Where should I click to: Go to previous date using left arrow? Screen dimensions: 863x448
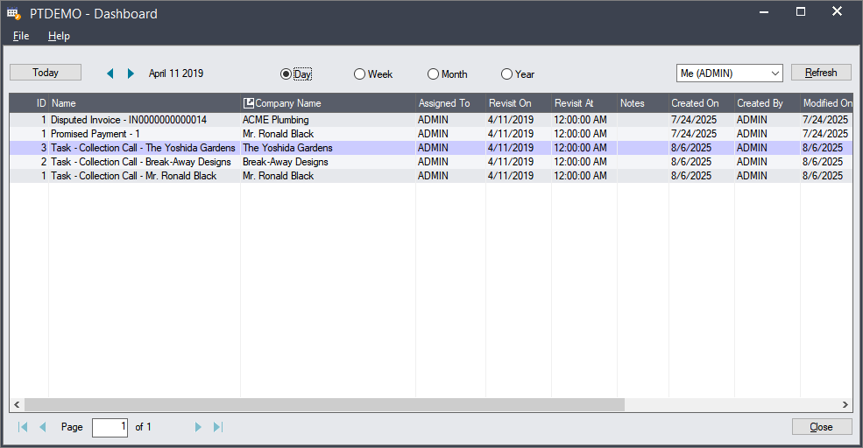110,73
